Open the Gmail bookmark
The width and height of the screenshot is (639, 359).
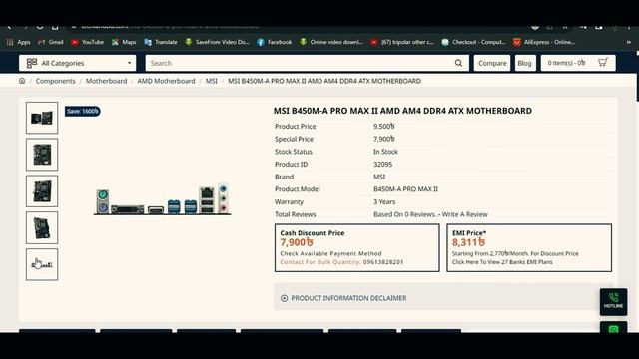click(51, 42)
